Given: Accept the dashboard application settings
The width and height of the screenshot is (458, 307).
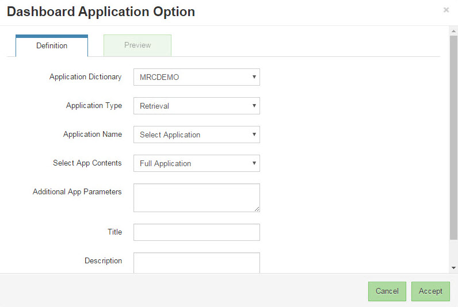Looking at the screenshot, I should (430, 291).
